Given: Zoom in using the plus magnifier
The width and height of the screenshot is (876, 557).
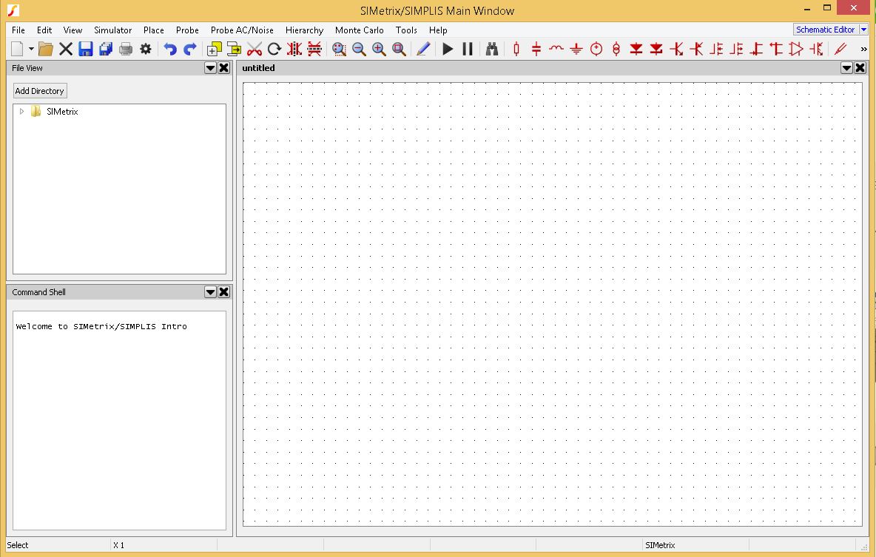Looking at the screenshot, I should tap(380, 49).
